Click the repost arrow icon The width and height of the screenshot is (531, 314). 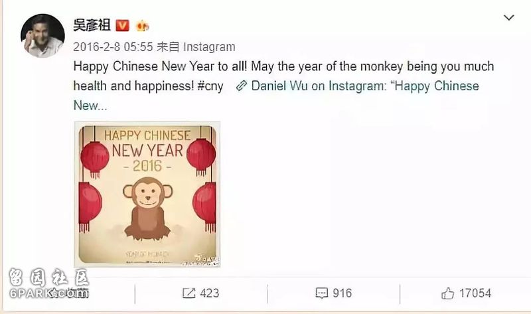[189, 293]
